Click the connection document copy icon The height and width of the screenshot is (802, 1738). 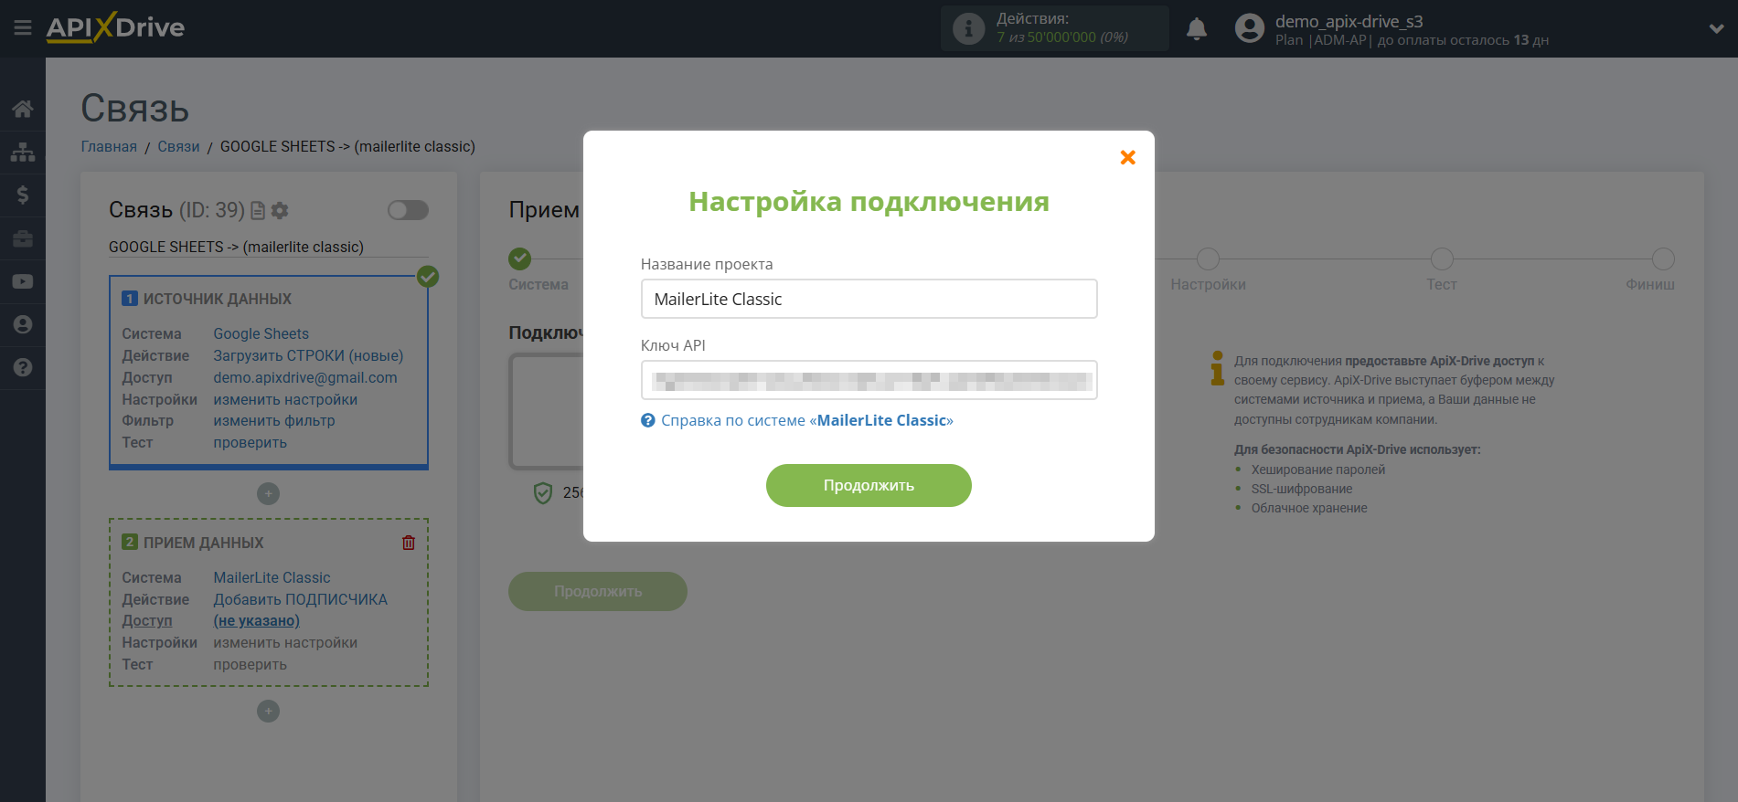[258, 210]
